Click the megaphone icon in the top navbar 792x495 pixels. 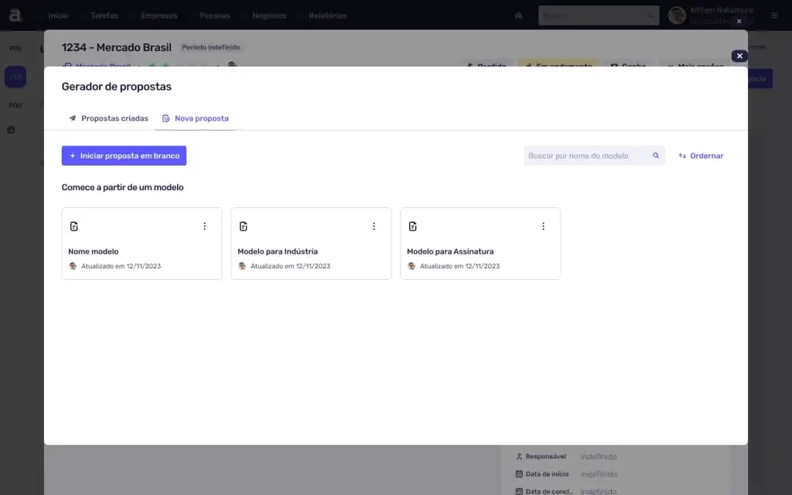click(518, 15)
